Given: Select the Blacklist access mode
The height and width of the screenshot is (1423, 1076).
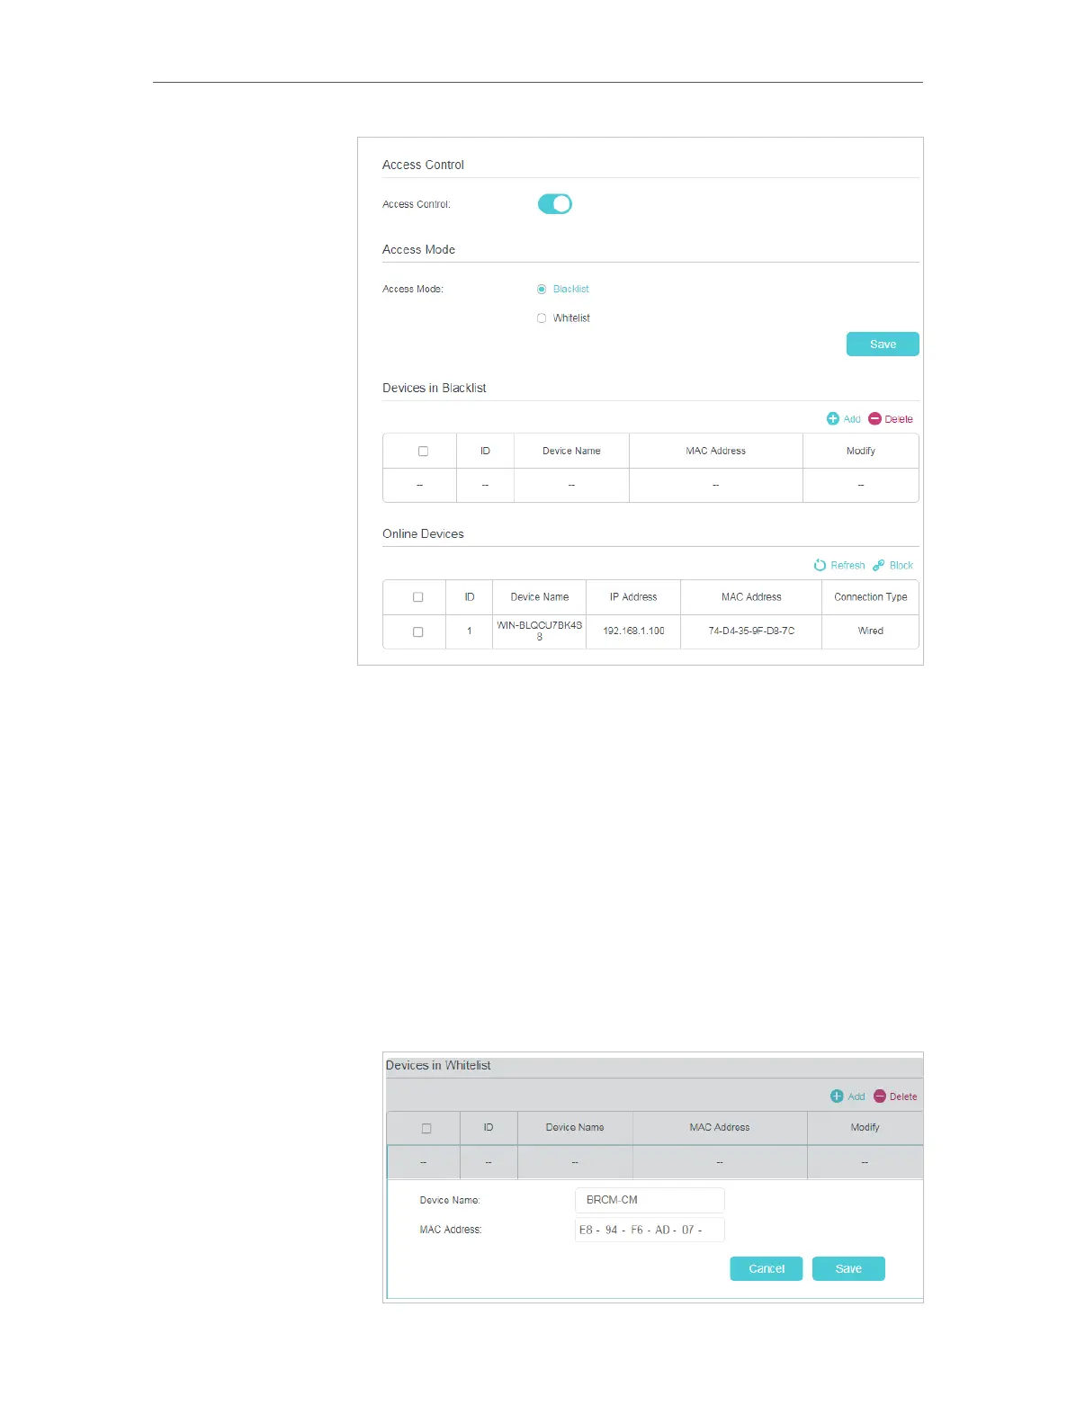Looking at the screenshot, I should click(x=542, y=289).
